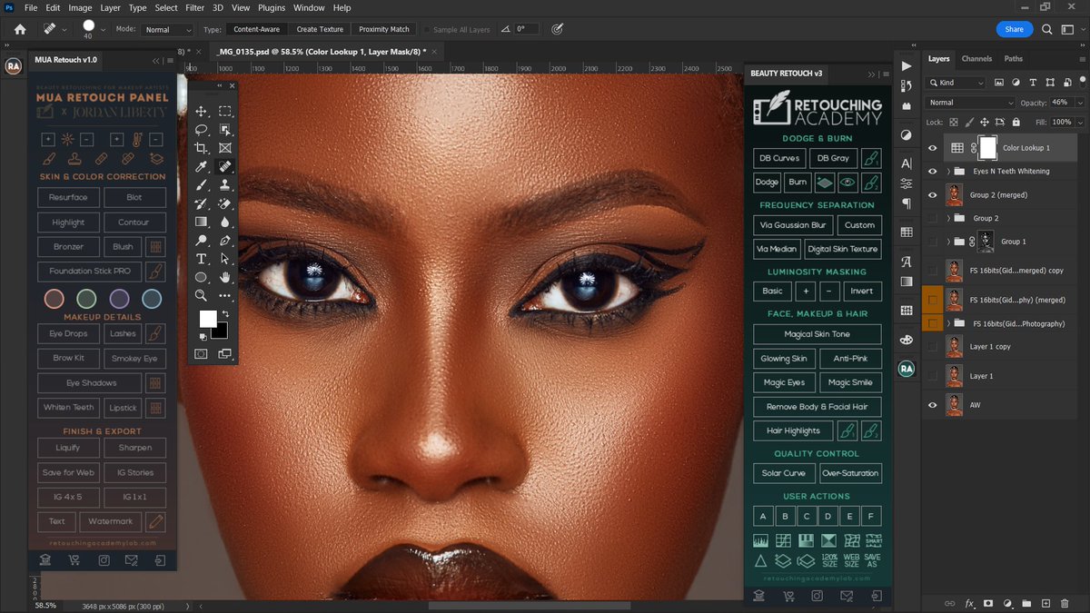Select the Blur tool
The width and height of the screenshot is (1090, 613).
click(225, 222)
